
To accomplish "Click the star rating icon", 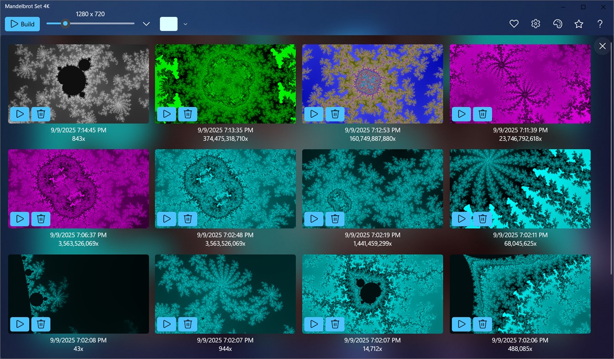I will [x=578, y=23].
